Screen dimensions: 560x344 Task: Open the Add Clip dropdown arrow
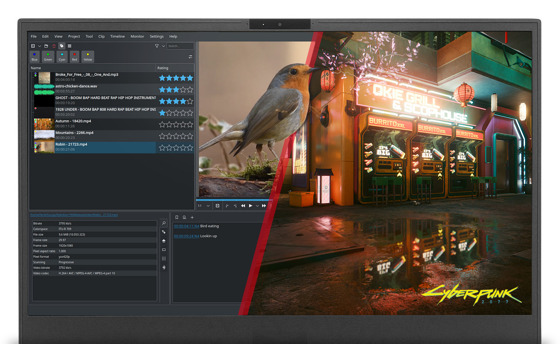coord(39,46)
